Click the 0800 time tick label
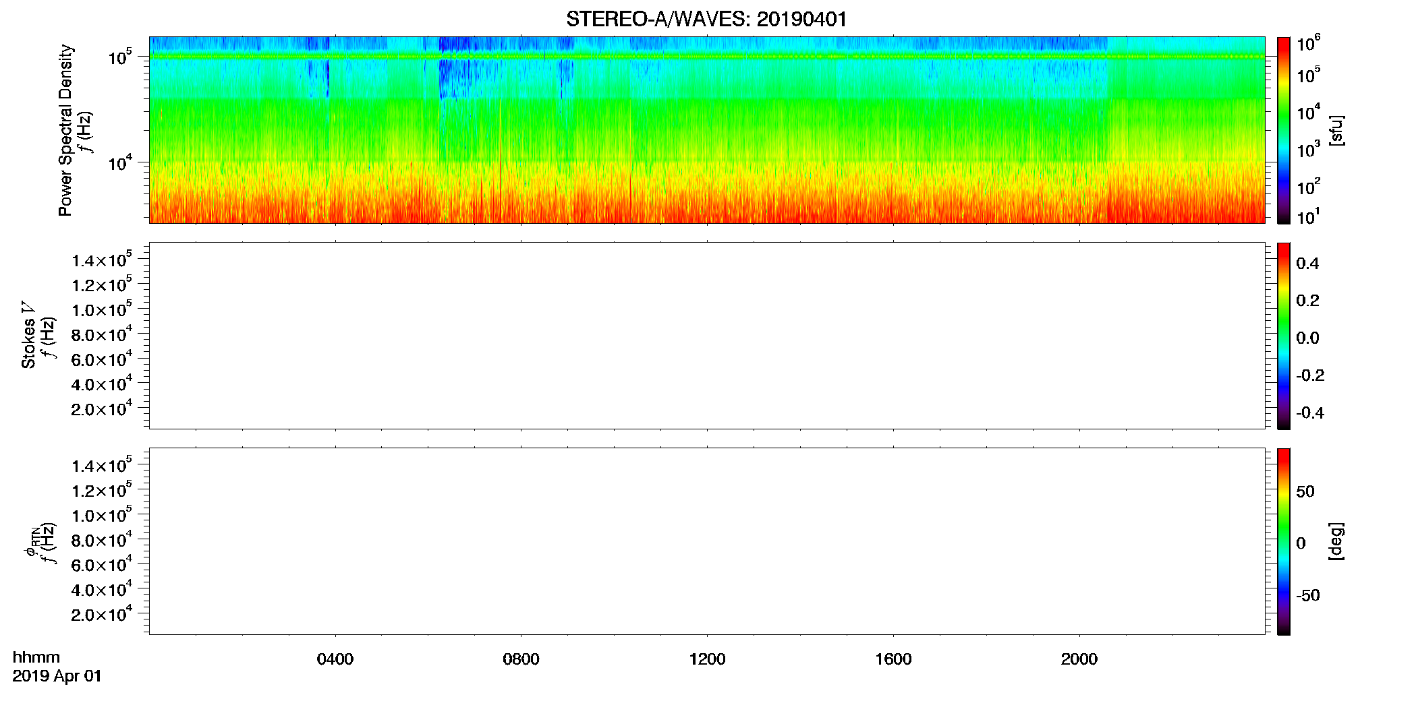The image size is (1414, 728). [x=521, y=659]
